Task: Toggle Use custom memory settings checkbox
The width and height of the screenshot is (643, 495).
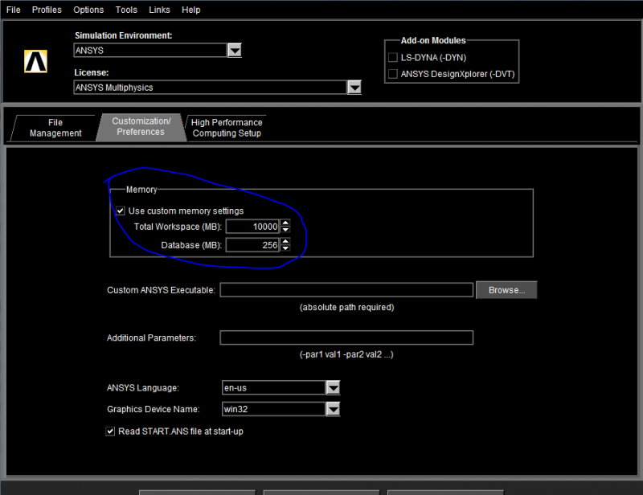Action: click(x=120, y=211)
